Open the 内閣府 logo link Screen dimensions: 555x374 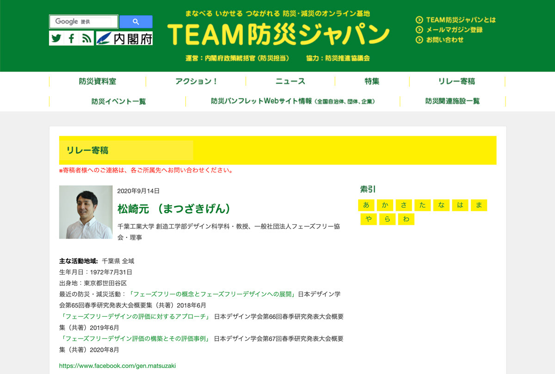124,38
